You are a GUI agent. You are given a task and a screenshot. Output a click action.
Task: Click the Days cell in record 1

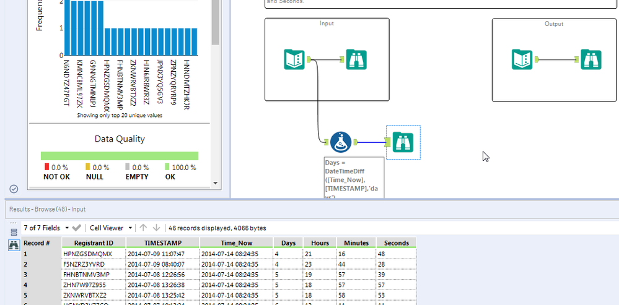(288, 254)
